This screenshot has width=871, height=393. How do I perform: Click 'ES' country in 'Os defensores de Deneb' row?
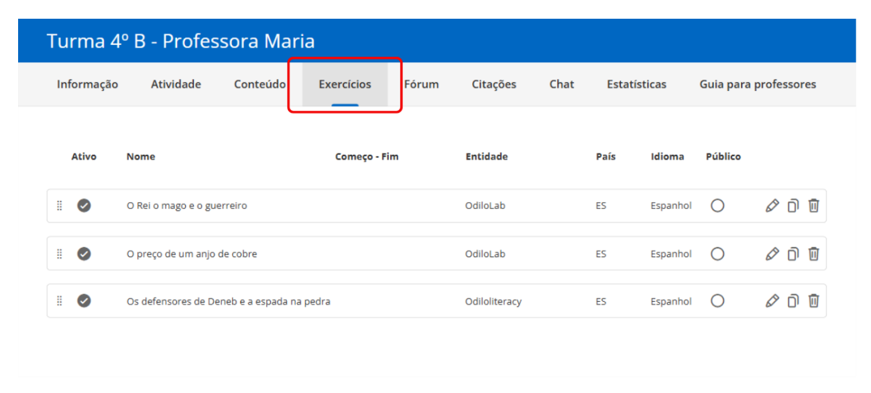click(601, 301)
